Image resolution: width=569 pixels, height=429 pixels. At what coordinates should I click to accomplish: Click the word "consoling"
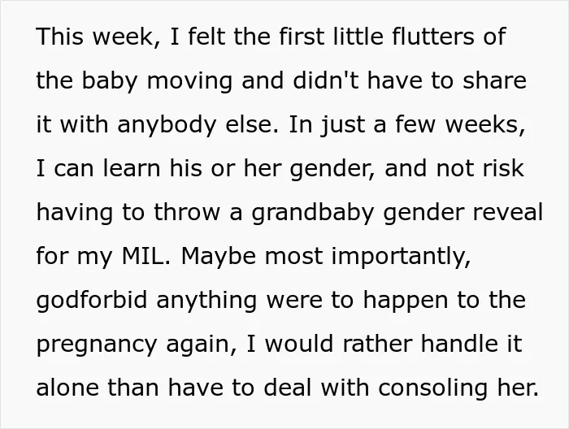point(433,388)
